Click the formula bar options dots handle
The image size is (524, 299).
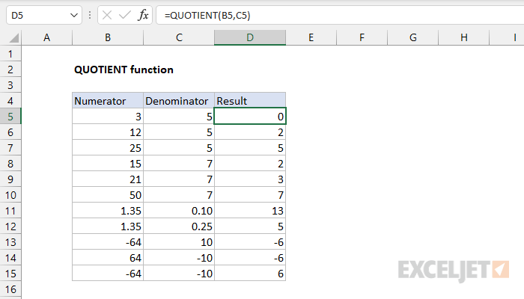click(x=89, y=15)
